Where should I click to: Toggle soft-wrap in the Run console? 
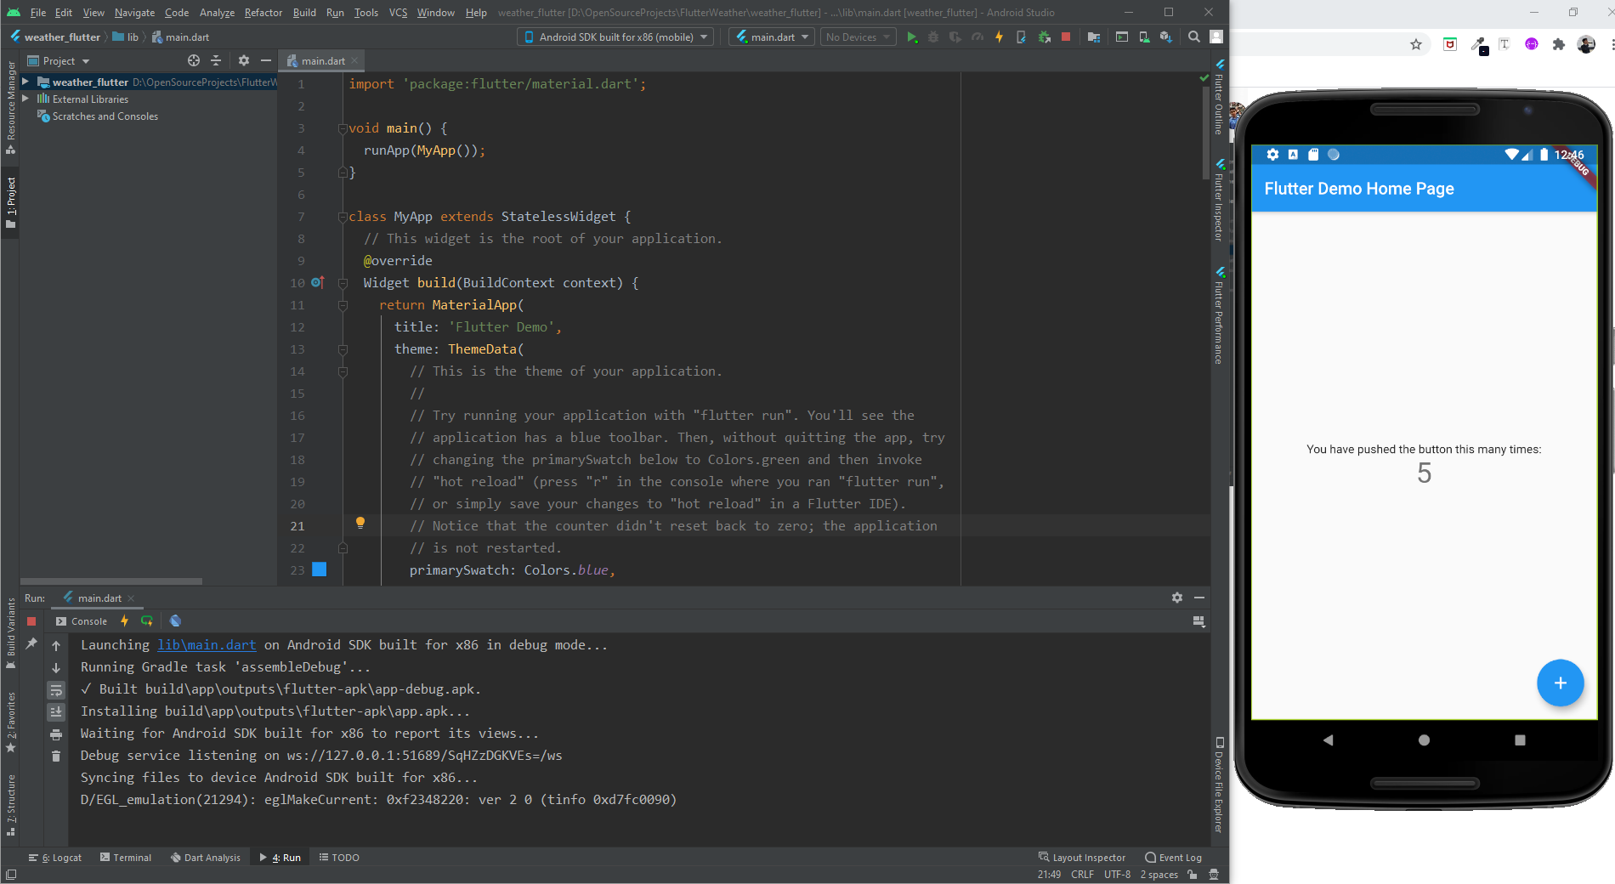56,690
